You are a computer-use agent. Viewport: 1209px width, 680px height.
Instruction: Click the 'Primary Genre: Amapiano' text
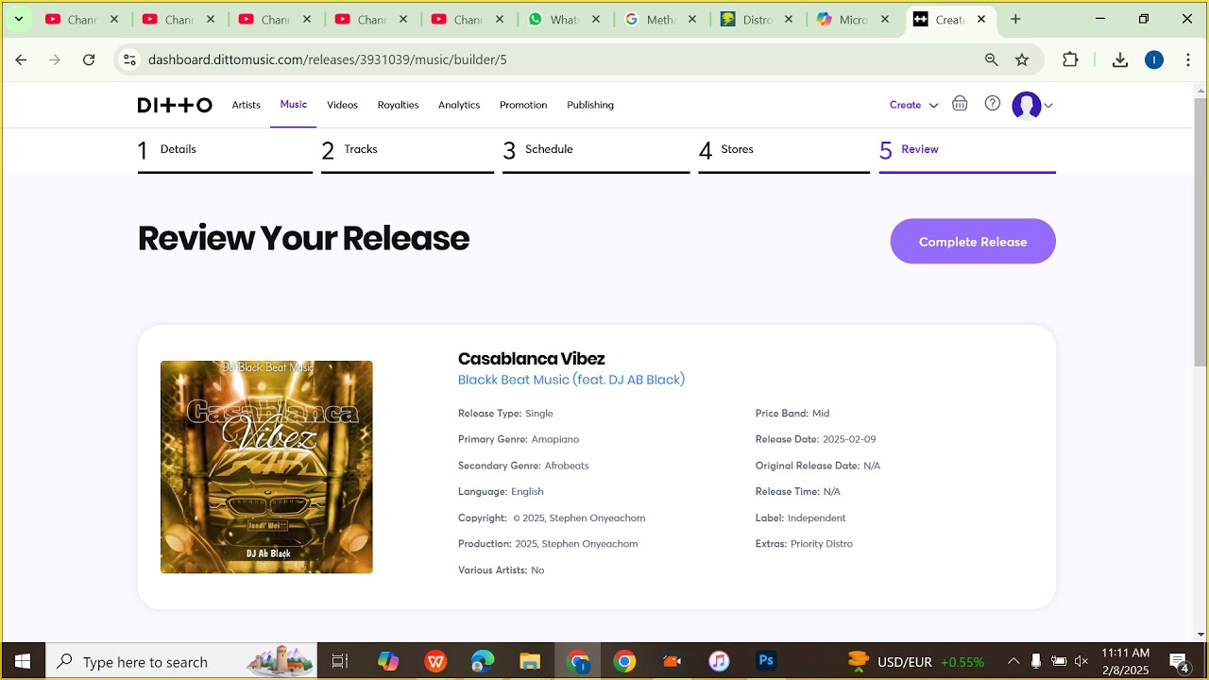click(x=519, y=439)
